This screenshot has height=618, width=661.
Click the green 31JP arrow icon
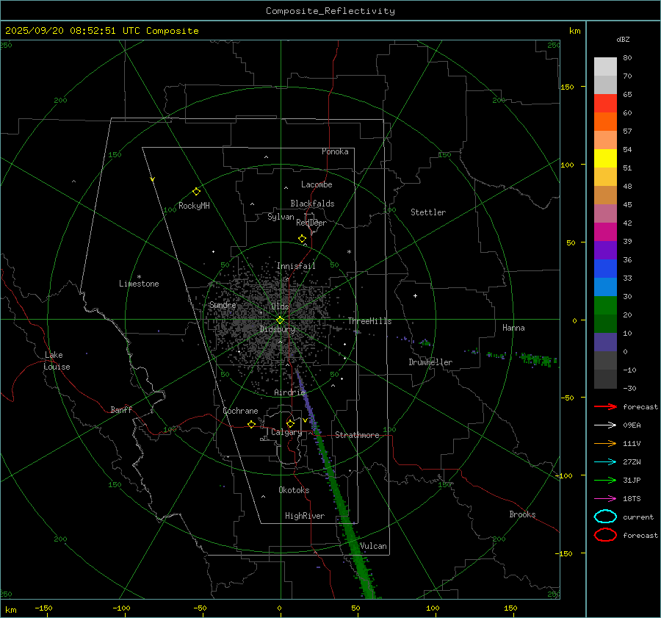coord(605,480)
